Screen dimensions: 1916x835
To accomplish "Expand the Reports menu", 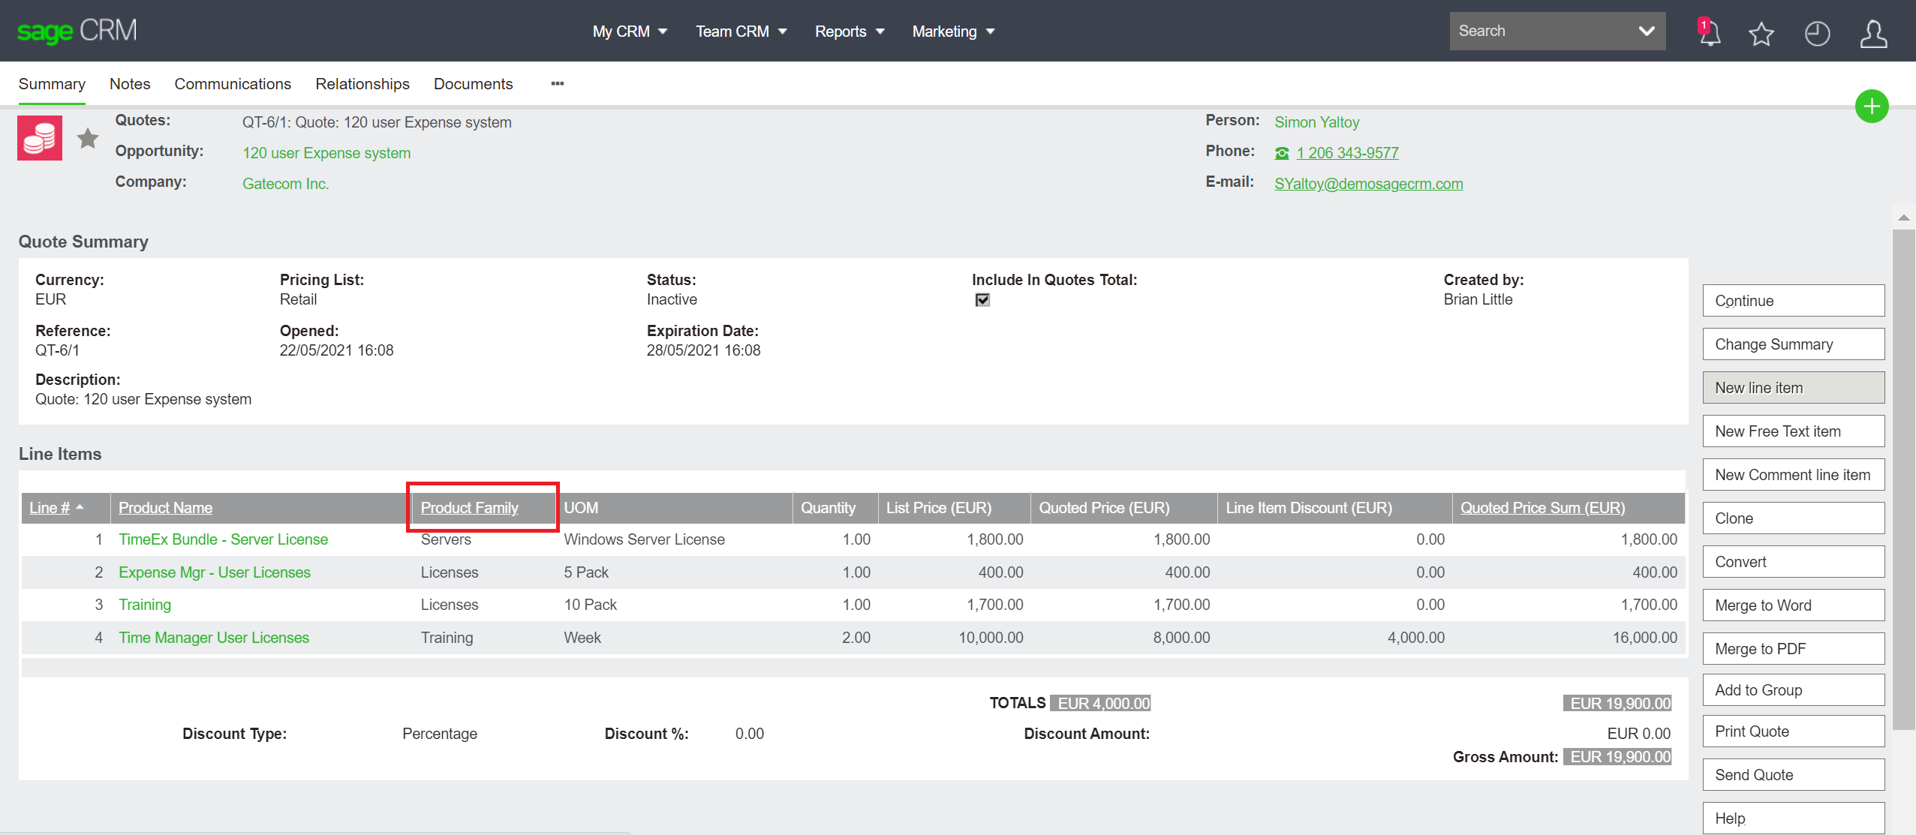I will [x=849, y=32].
